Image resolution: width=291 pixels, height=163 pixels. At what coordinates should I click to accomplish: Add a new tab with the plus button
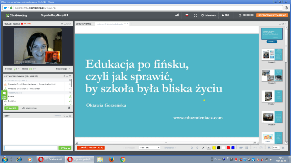click(132, 24)
